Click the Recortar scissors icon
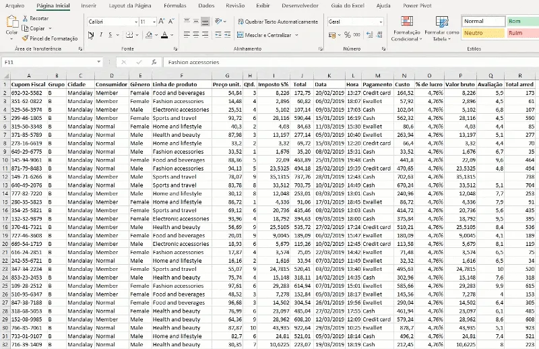539x349 pixels. coord(25,18)
